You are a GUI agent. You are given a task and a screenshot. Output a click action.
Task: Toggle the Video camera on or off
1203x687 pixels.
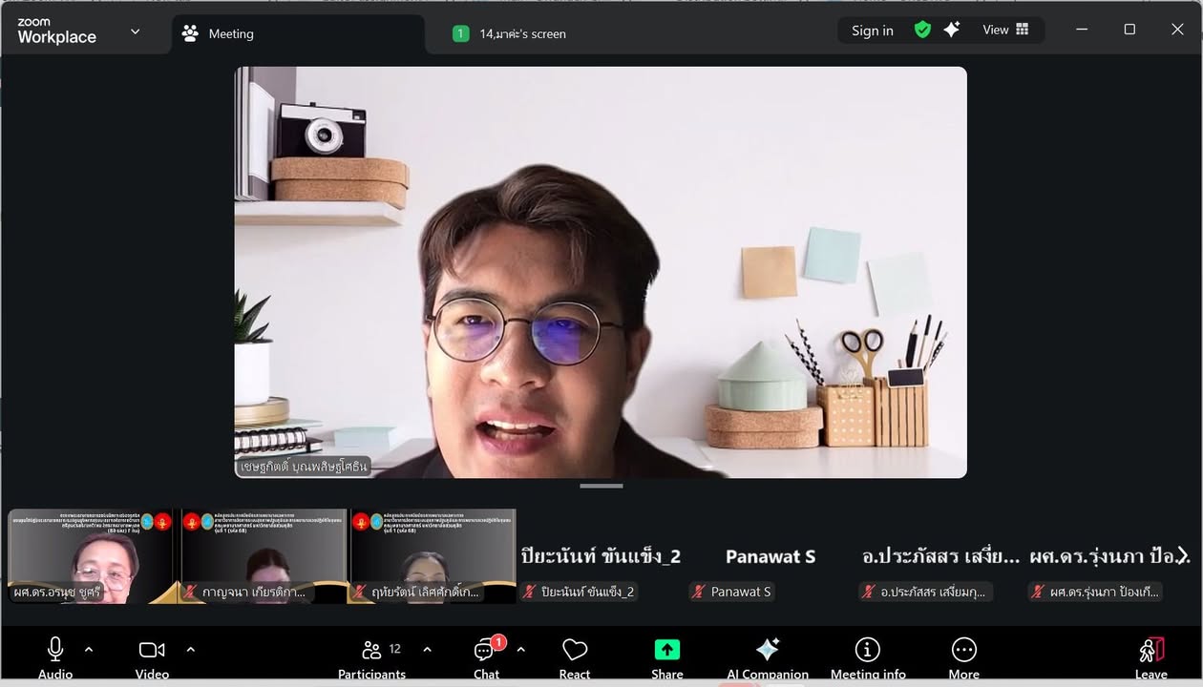152,650
